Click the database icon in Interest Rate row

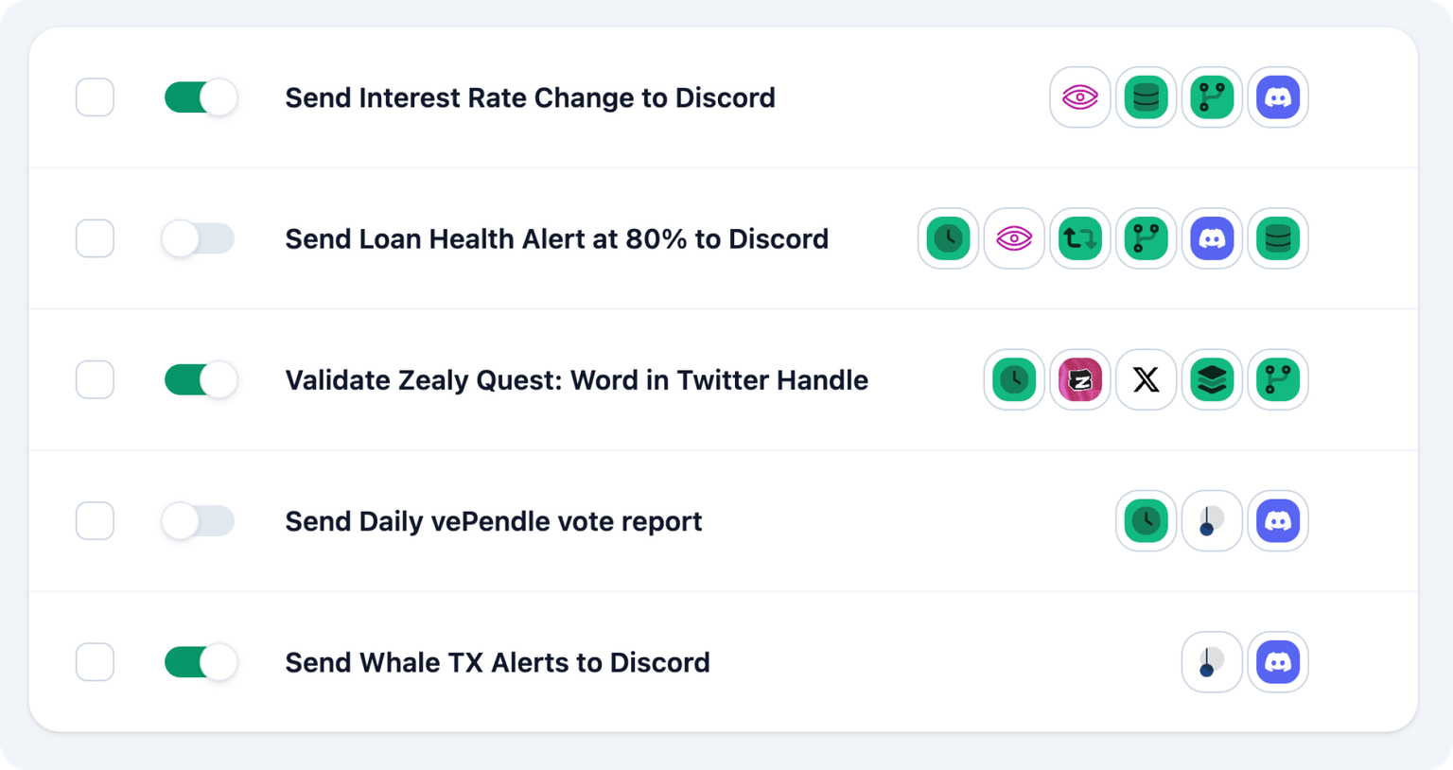pos(1146,97)
